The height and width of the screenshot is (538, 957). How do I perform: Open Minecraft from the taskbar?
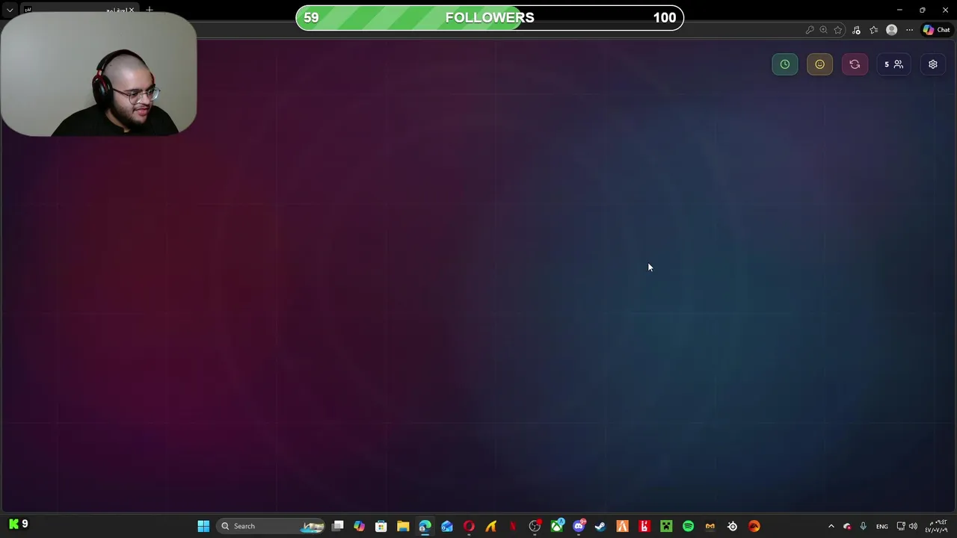(x=666, y=526)
